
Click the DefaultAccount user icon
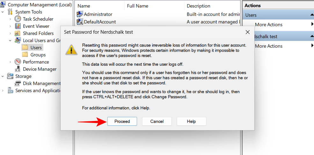(x=80, y=22)
